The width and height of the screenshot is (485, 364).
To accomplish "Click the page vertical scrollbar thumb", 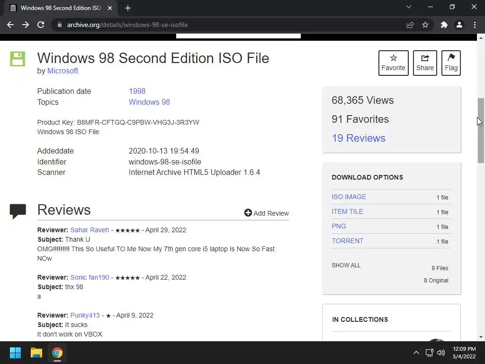I will pos(481,130).
